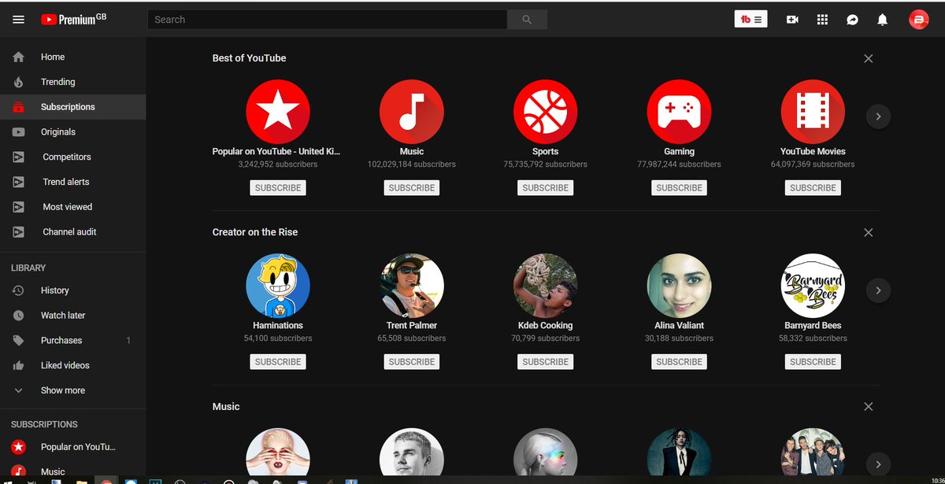Image resolution: width=945 pixels, height=484 pixels.
Task: Open the messages share icon
Action: click(852, 20)
